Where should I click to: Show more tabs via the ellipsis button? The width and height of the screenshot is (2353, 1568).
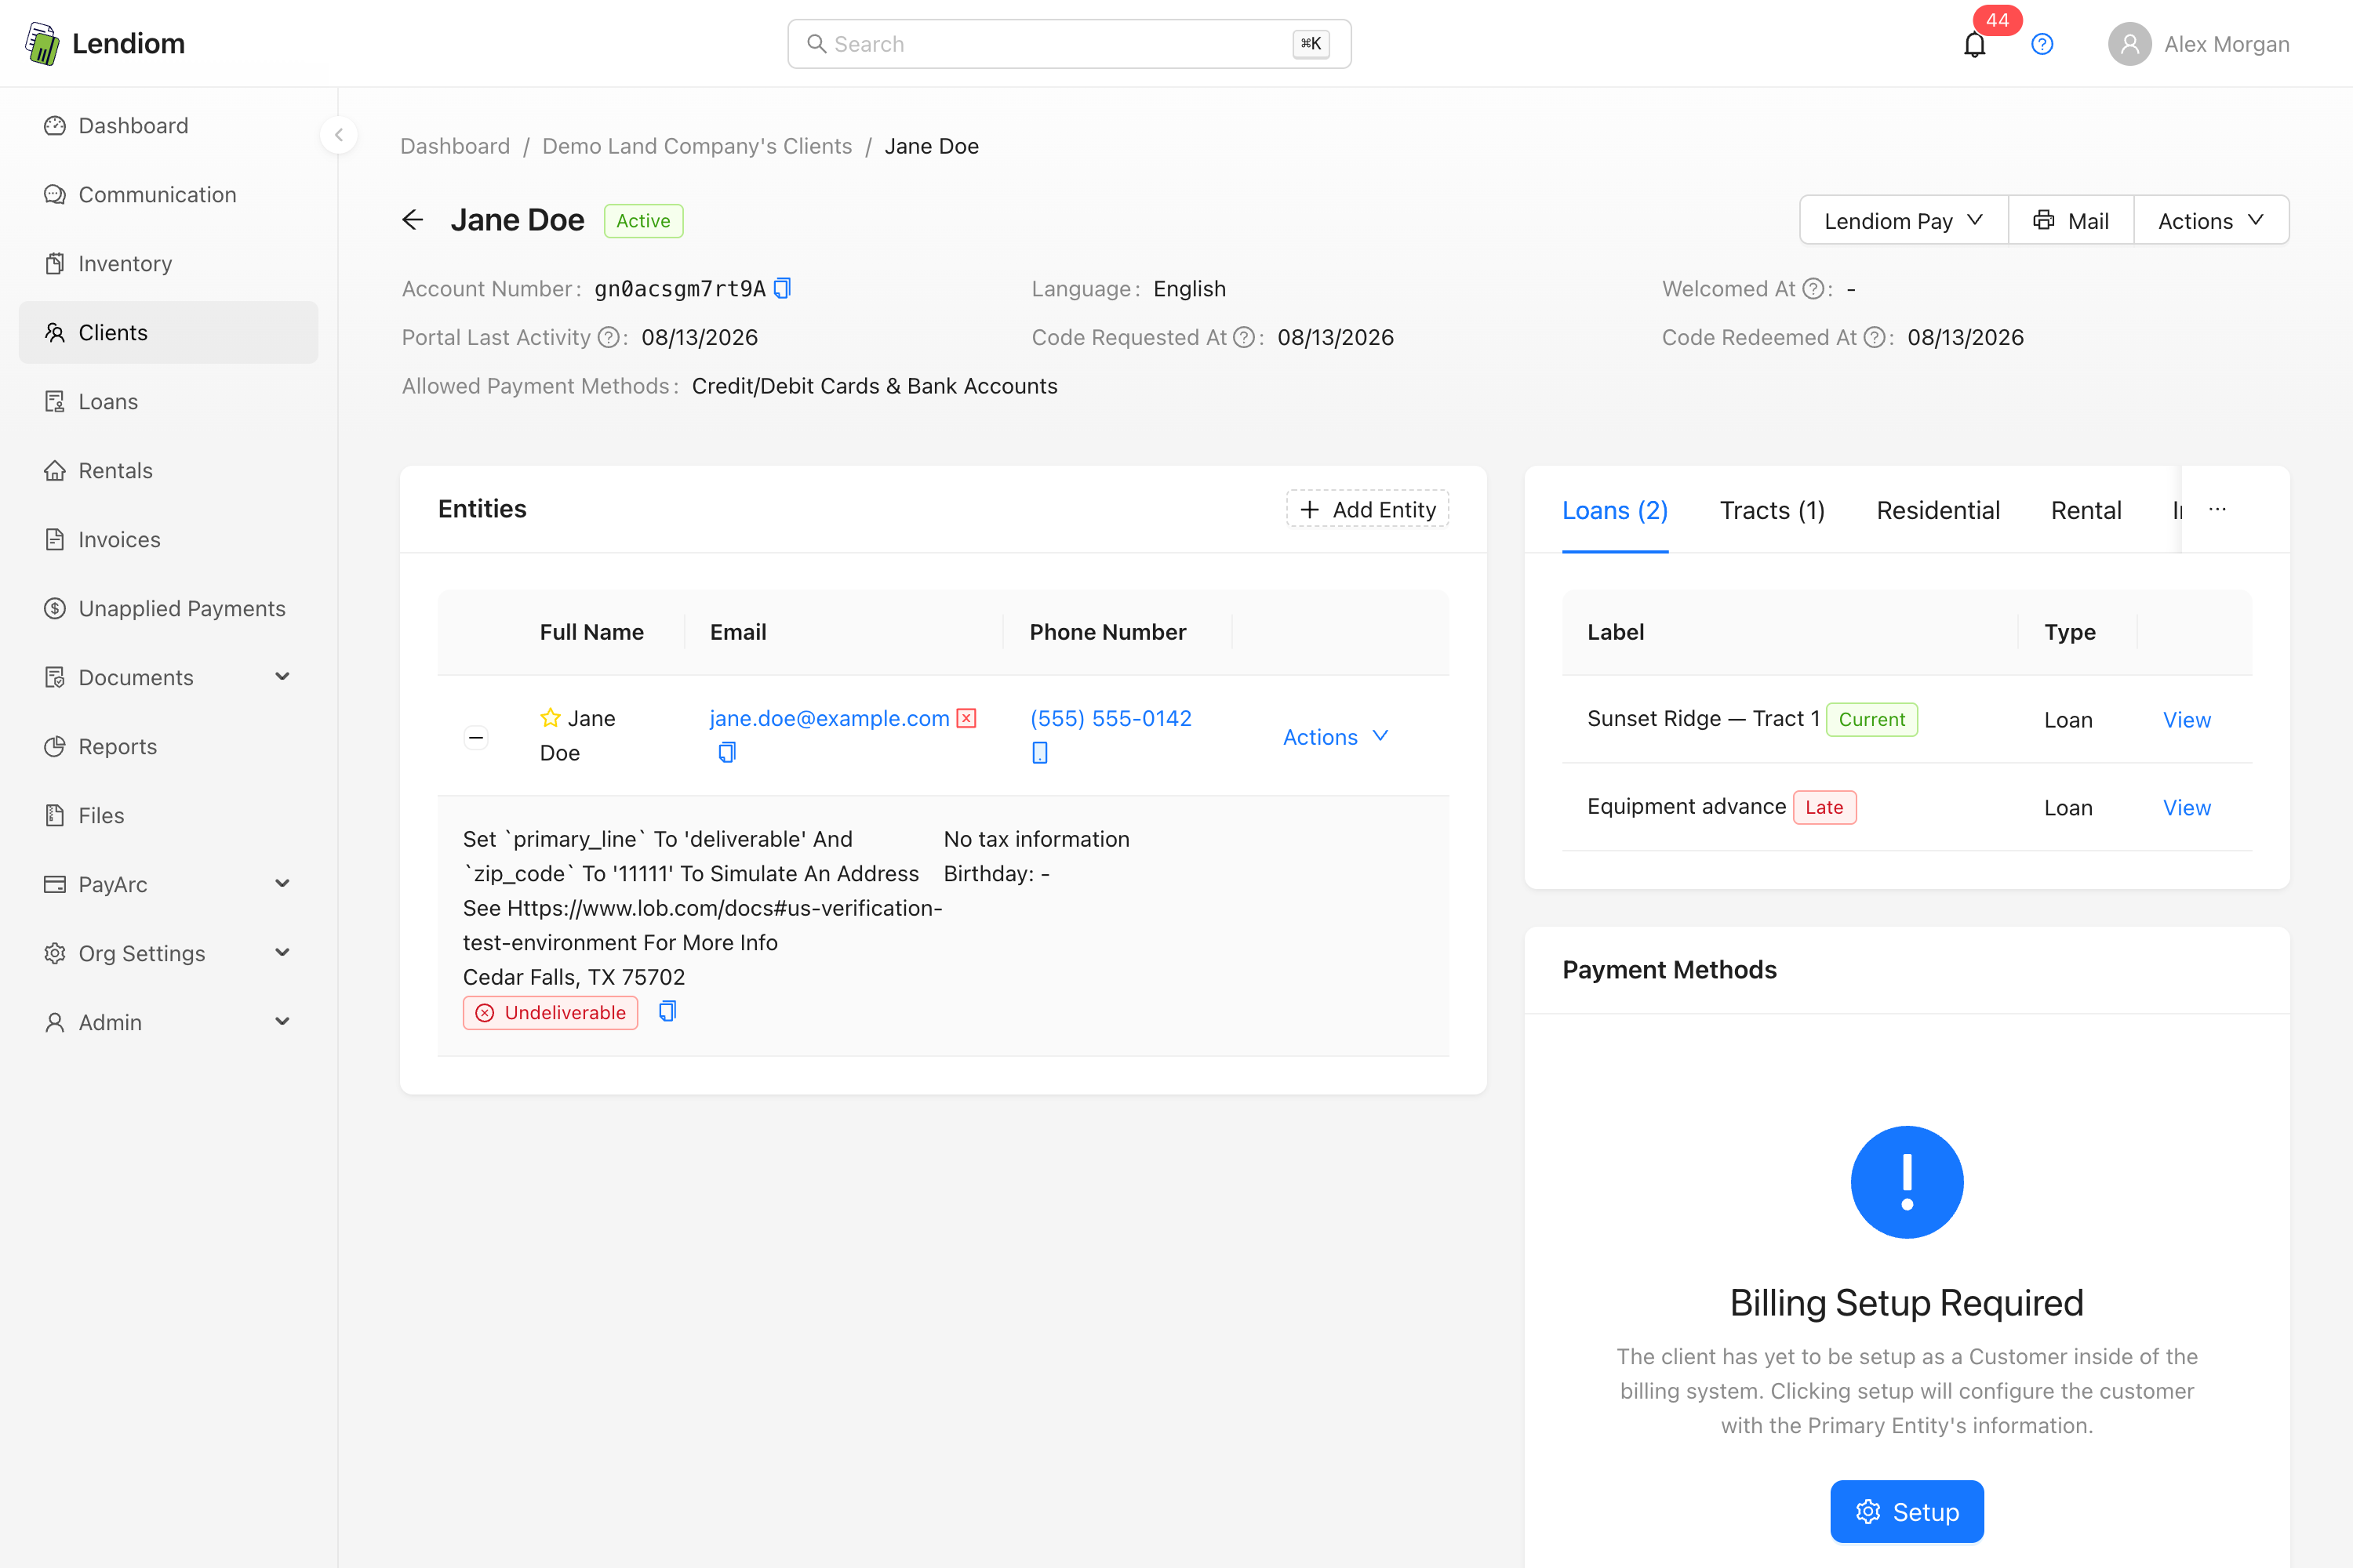pos(2217,509)
